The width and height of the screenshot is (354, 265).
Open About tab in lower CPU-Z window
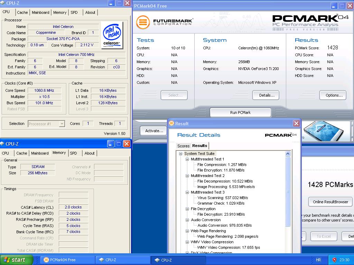tap(90, 153)
